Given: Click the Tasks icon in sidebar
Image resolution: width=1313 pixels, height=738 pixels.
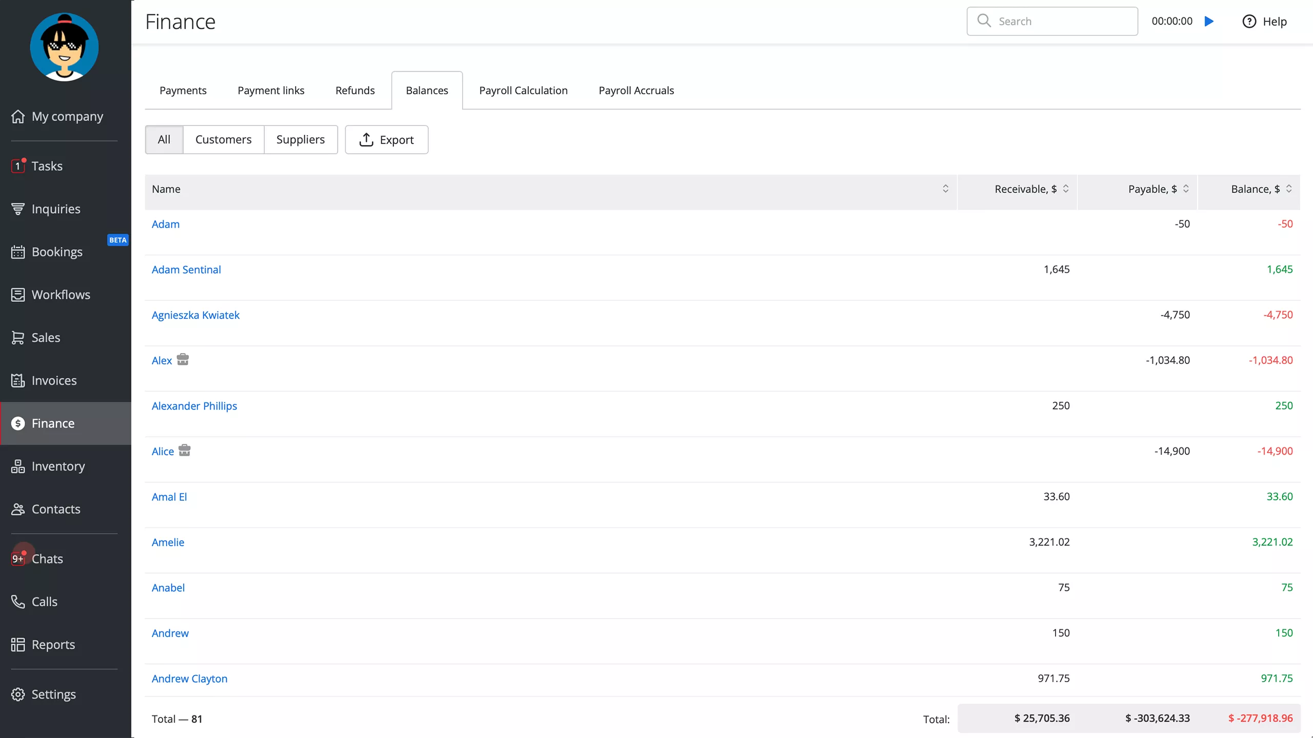Looking at the screenshot, I should point(18,166).
